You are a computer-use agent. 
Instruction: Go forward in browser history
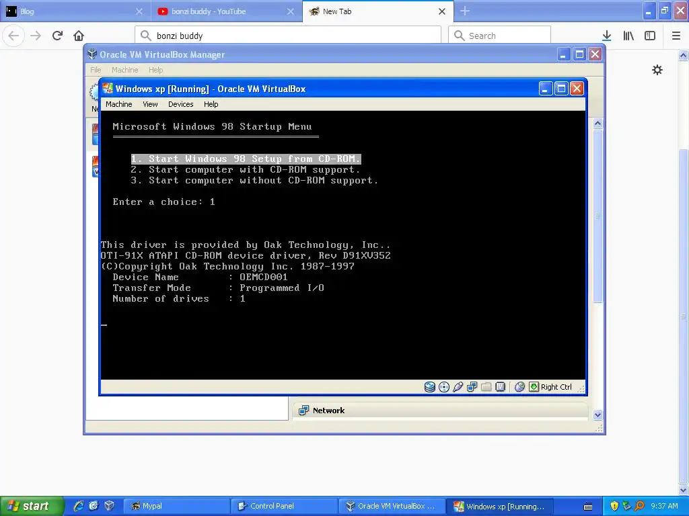tap(36, 36)
